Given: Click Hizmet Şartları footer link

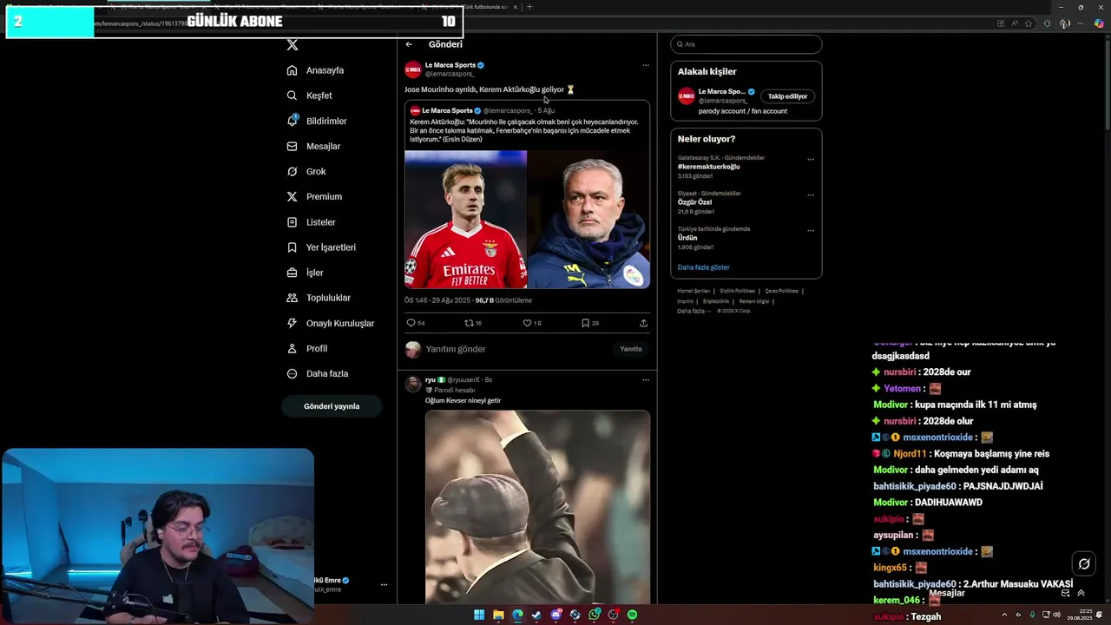Looking at the screenshot, I should click(x=694, y=291).
